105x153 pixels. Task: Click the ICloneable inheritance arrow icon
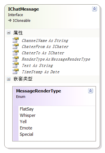pyautogui.click(x=10, y=20)
